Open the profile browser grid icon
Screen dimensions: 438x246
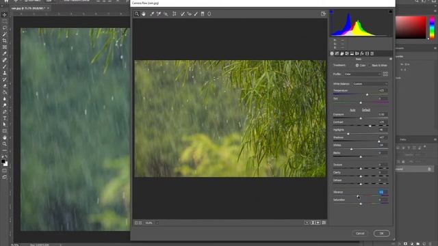pos(385,74)
